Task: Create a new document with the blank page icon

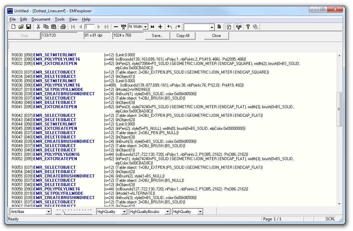Action: click(14, 27)
